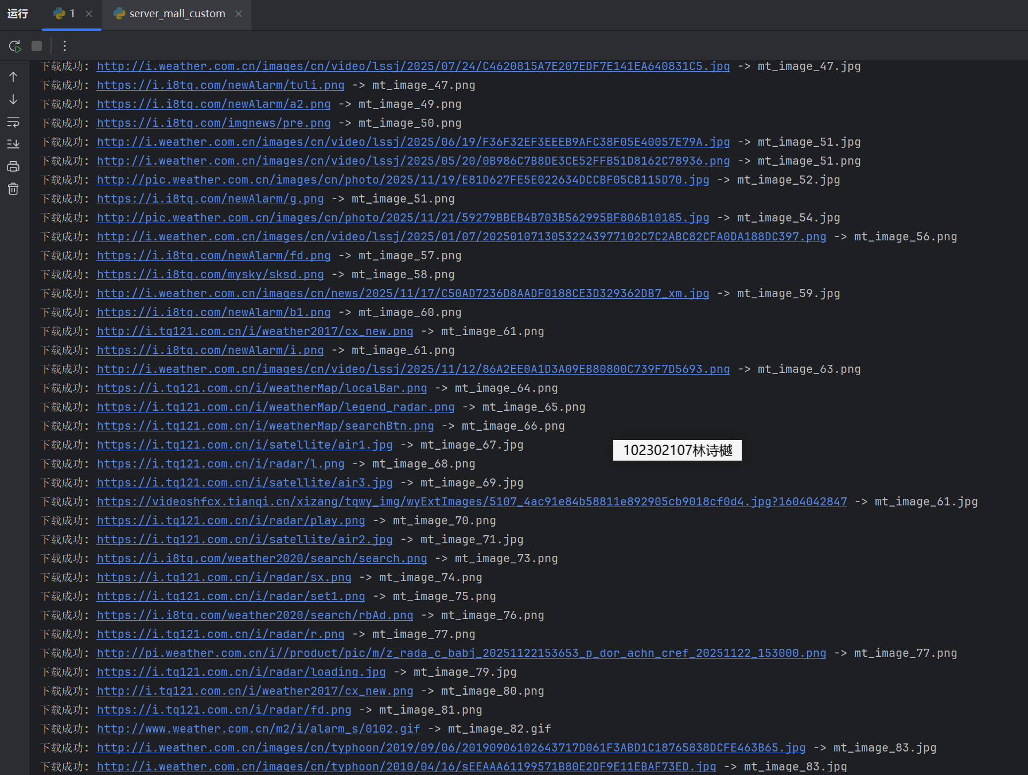Image resolution: width=1028 pixels, height=775 pixels.
Task: Open the satellite/air1.jpg link
Action: pos(245,445)
